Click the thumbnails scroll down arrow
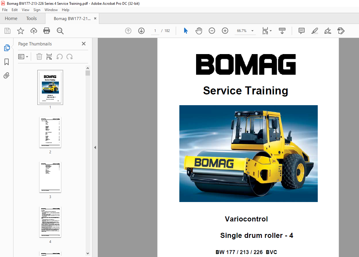The width and height of the screenshot is (359, 257). (88, 253)
